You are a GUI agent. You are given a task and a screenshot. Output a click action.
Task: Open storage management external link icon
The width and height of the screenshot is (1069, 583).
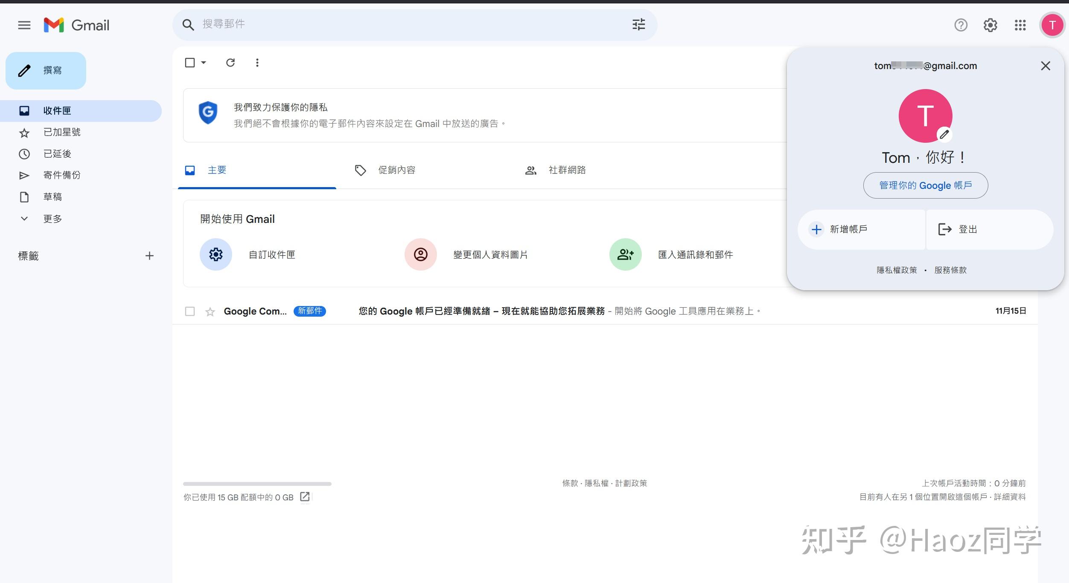pyautogui.click(x=305, y=496)
